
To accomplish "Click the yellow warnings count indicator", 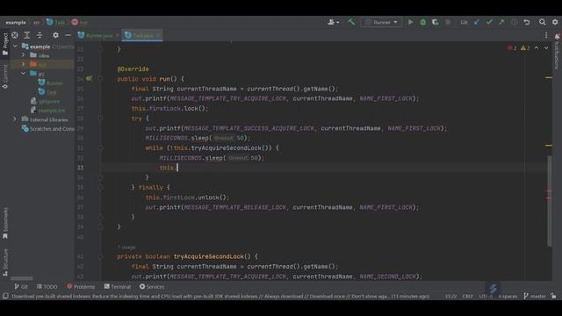I will click(x=525, y=47).
